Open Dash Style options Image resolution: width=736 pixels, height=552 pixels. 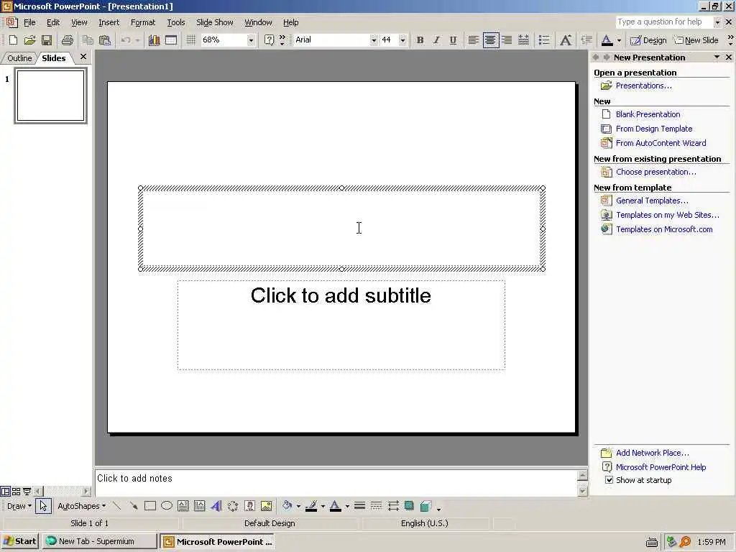pyautogui.click(x=376, y=505)
